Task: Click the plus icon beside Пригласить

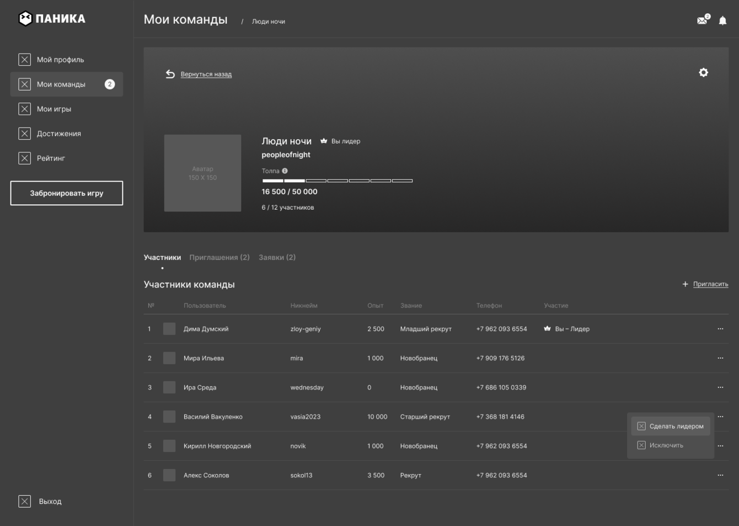Action: click(685, 284)
